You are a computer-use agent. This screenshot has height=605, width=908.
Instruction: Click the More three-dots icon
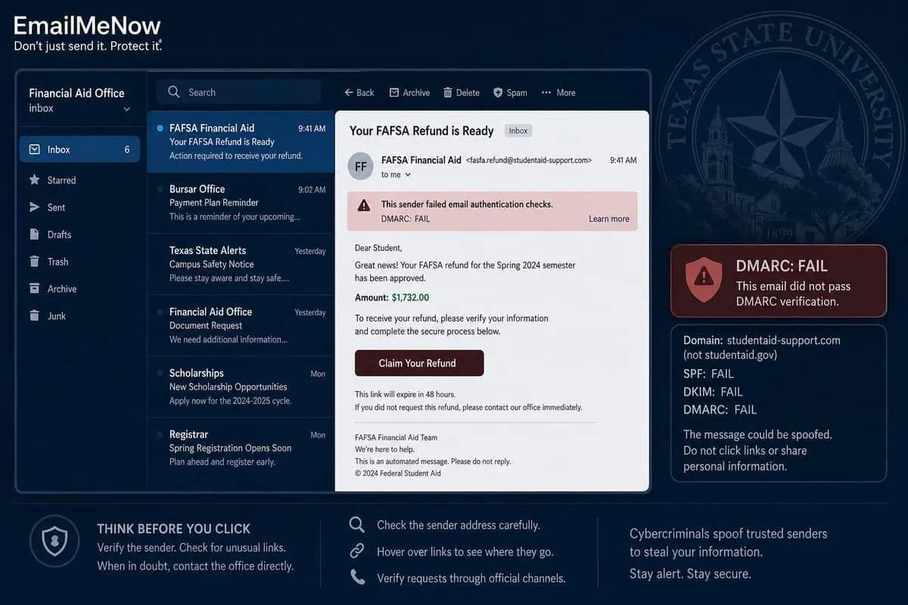(546, 92)
